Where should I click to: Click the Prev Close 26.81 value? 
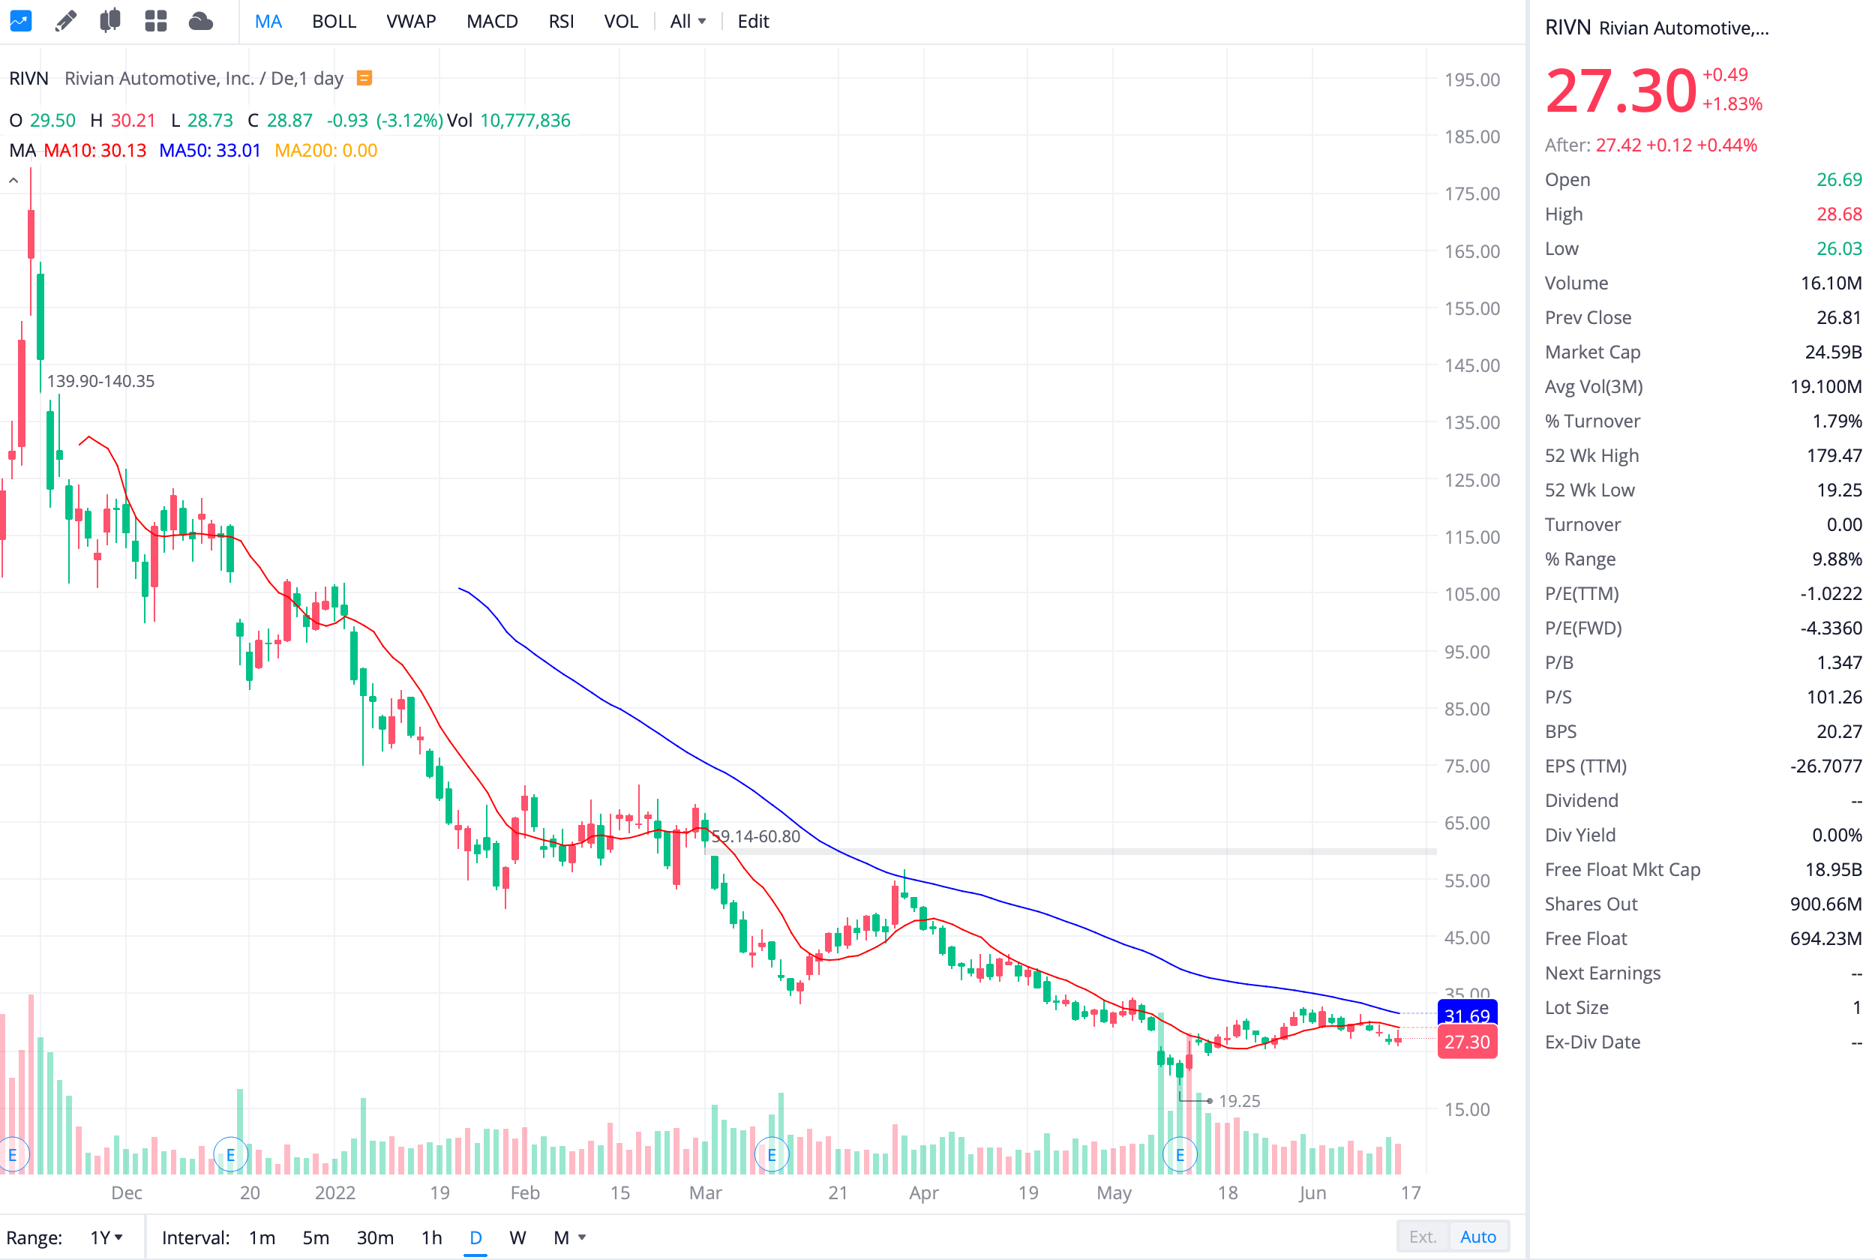point(1839,317)
